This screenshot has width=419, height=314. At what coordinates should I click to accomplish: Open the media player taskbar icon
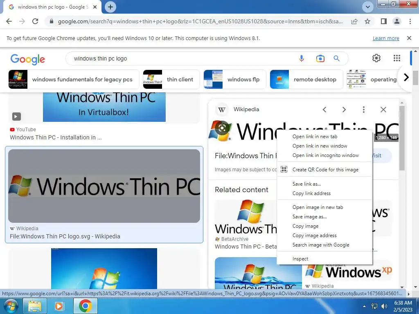click(x=59, y=306)
